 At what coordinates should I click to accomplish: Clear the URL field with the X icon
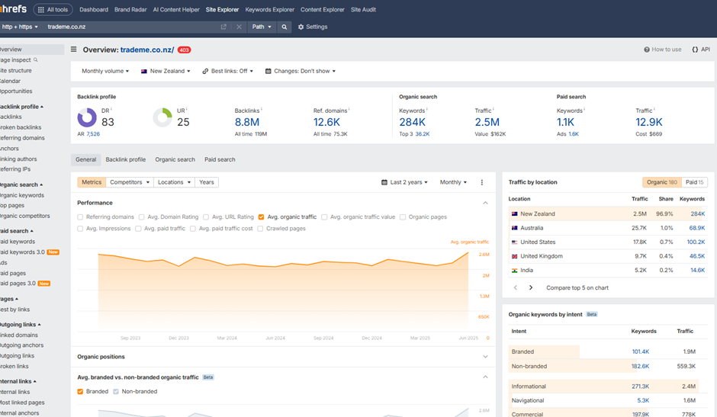(239, 27)
